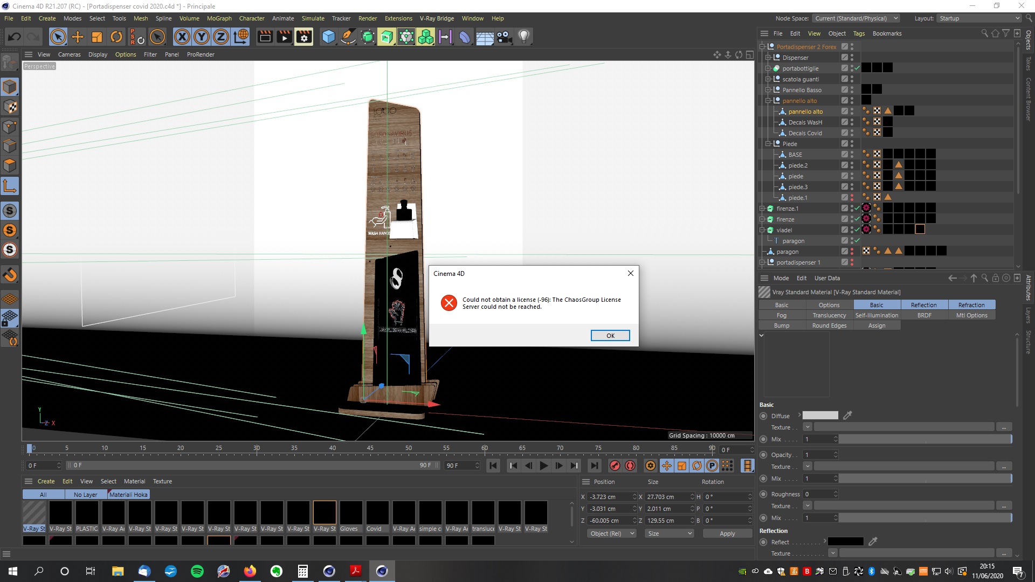Select the piede.2 object
Viewport: 1035px width, 582px height.
tap(798, 165)
